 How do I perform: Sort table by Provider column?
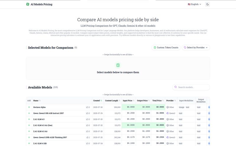click(171, 101)
